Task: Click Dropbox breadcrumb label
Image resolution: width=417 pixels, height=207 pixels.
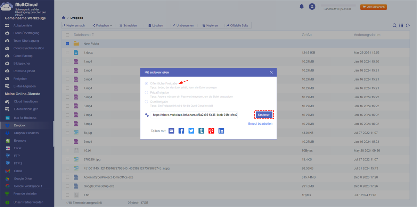Action: point(77,18)
